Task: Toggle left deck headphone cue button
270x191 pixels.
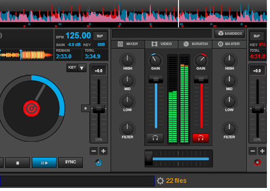Action: point(155,138)
